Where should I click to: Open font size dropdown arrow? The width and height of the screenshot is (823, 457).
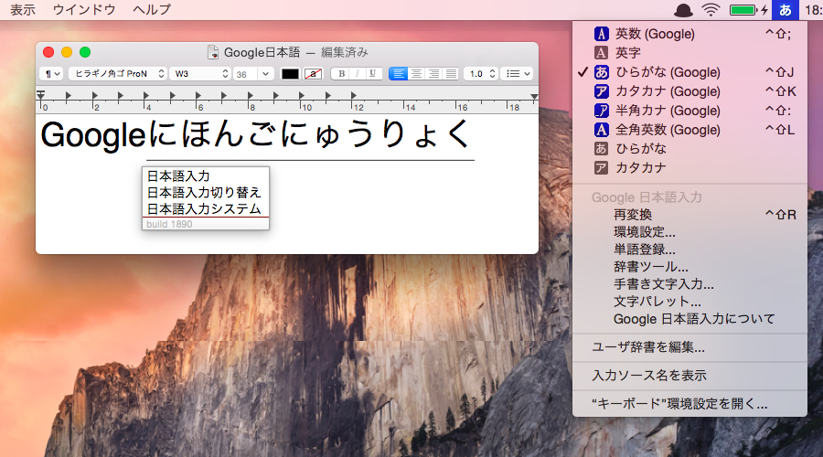(265, 74)
